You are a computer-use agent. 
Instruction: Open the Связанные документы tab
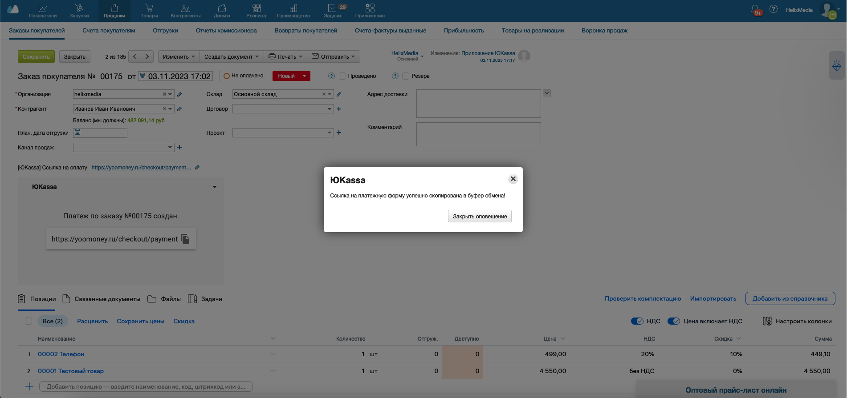(x=102, y=299)
